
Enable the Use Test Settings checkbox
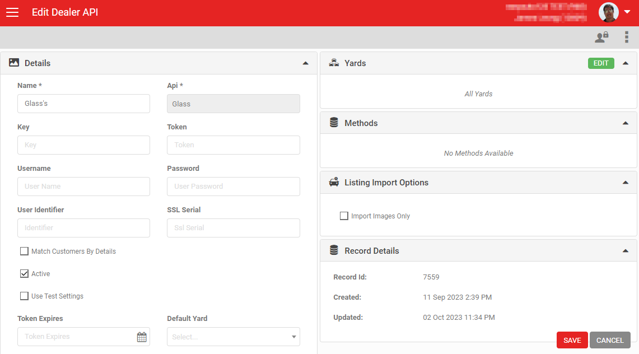click(x=24, y=296)
